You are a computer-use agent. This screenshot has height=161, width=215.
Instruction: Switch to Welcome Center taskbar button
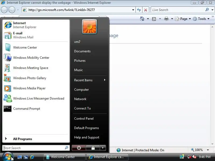coord(64,157)
